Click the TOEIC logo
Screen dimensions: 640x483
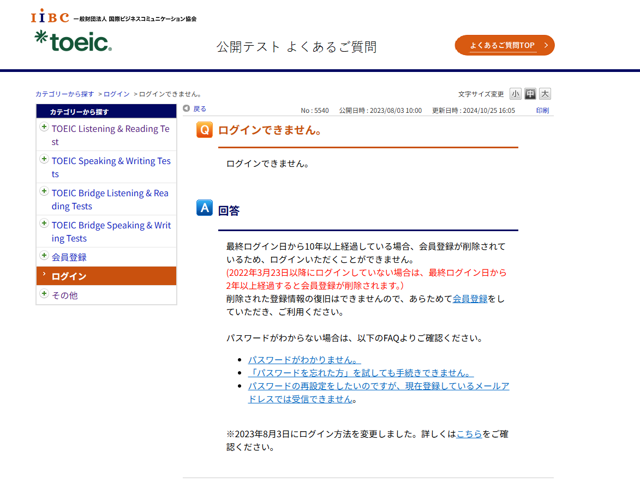[73, 41]
